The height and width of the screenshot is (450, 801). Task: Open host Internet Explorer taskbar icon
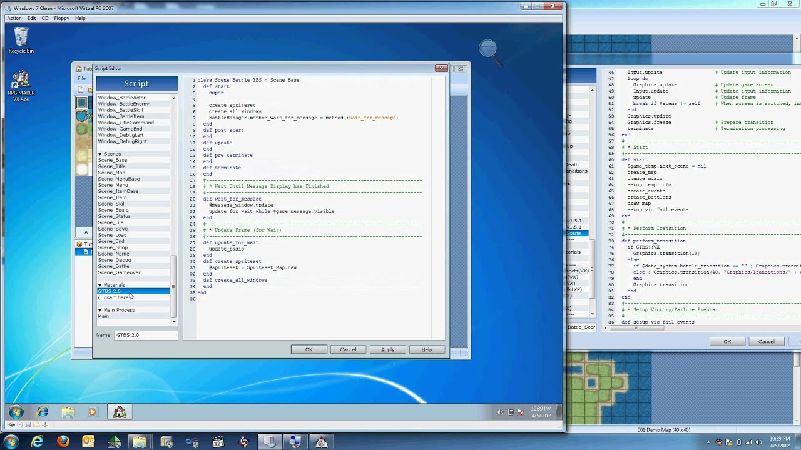[38, 442]
